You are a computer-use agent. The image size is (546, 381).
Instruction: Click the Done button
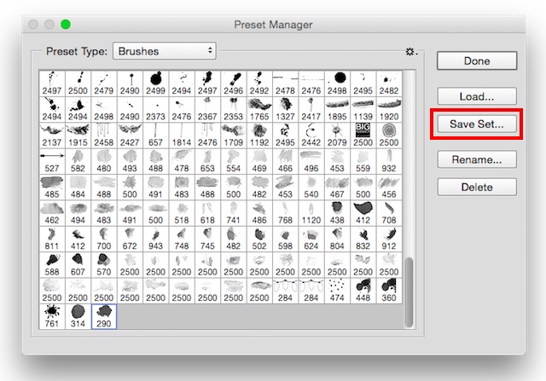(477, 61)
